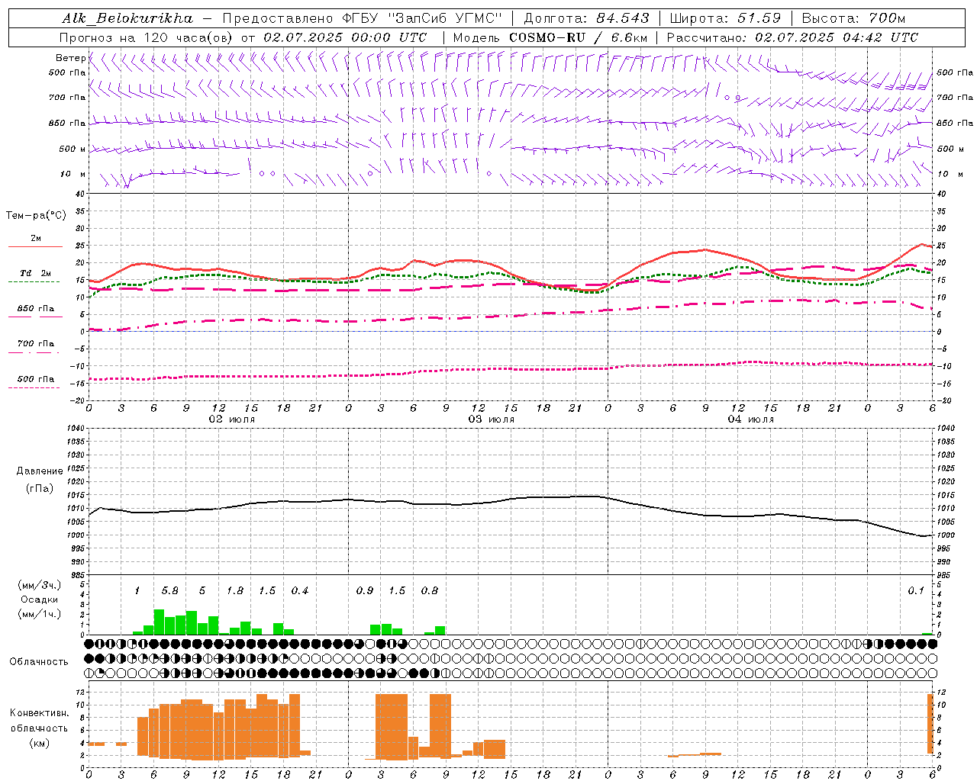
Task: Click the 5.8 three-hour precipitation value
Action: pyautogui.click(x=169, y=591)
